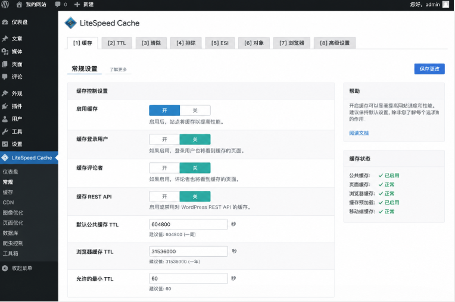Switch 缓存登录用户 to 开
The width and height of the screenshot is (455, 302).
click(x=164, y=139)
